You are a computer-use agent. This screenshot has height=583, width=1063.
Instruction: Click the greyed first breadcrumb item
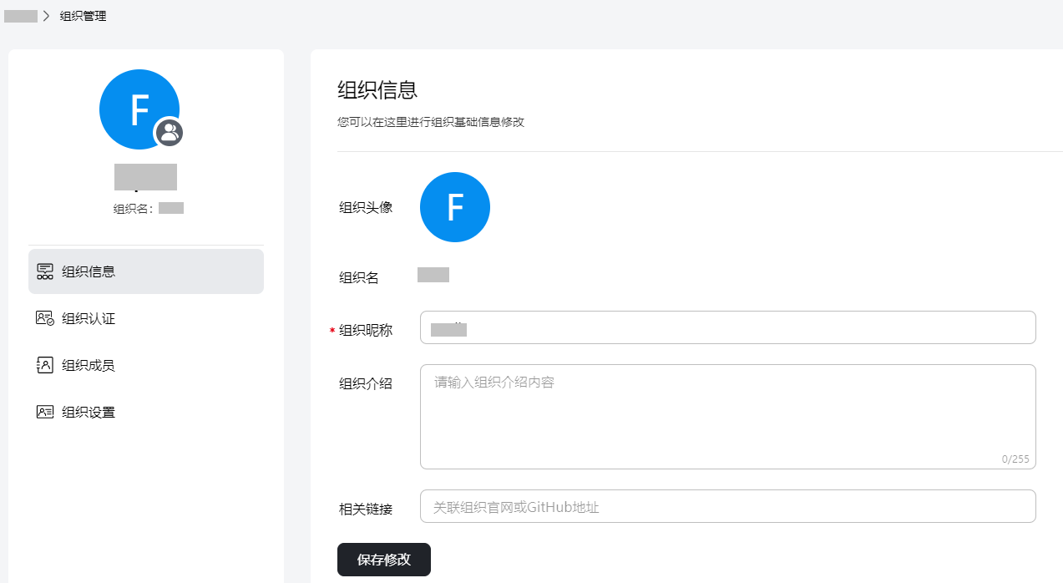pyautogui.click(x=21, y=15)
